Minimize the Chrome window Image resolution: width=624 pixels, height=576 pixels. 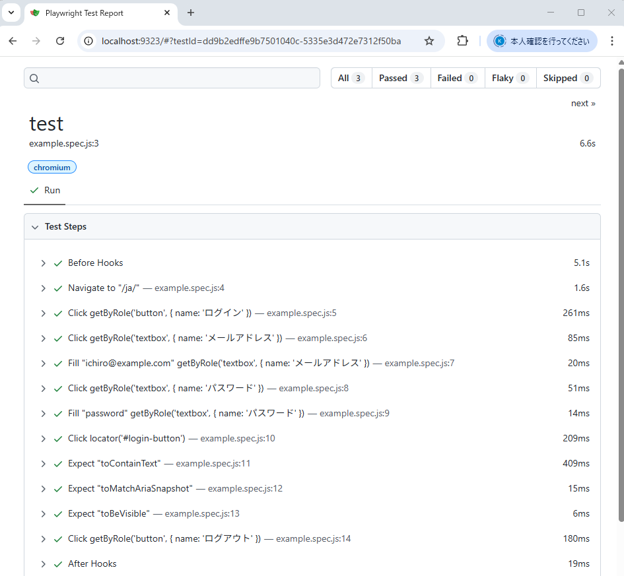(x=551, y=13)
